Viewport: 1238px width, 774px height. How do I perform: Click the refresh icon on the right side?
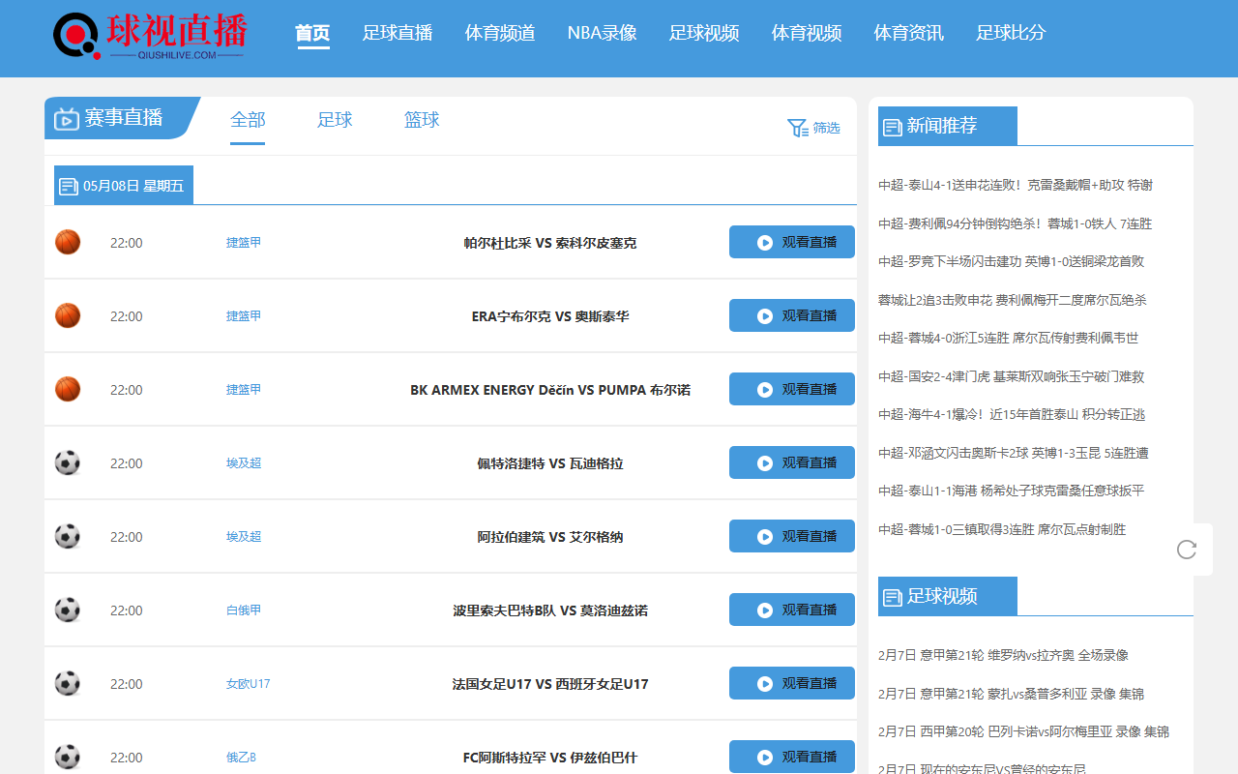click(1187, 550)
